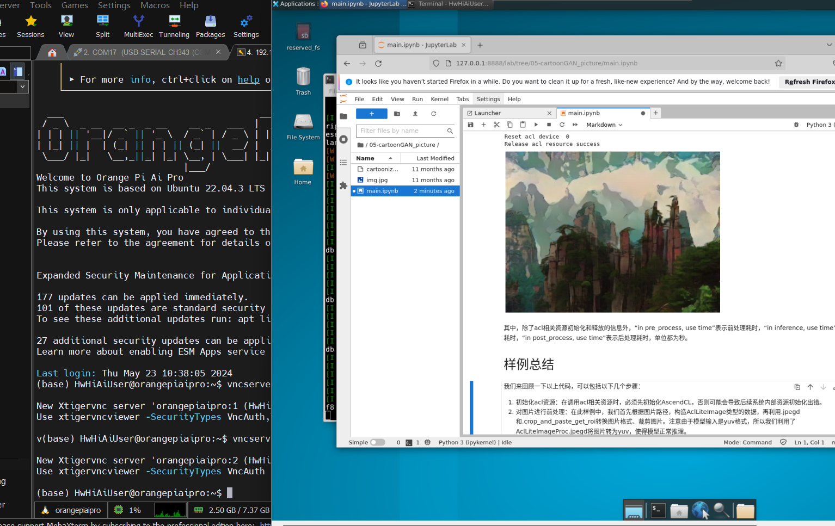This screenshot has height=526, width=835.
Task: Create a new folder in file browser
Action: [397, 114]
